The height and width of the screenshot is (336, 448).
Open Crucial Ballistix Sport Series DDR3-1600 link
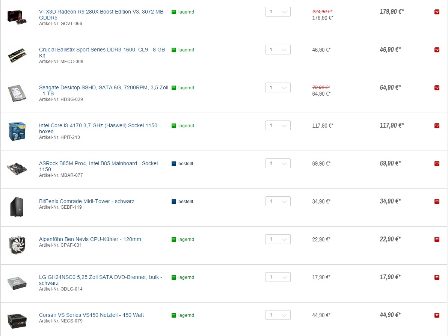(102, 53)
